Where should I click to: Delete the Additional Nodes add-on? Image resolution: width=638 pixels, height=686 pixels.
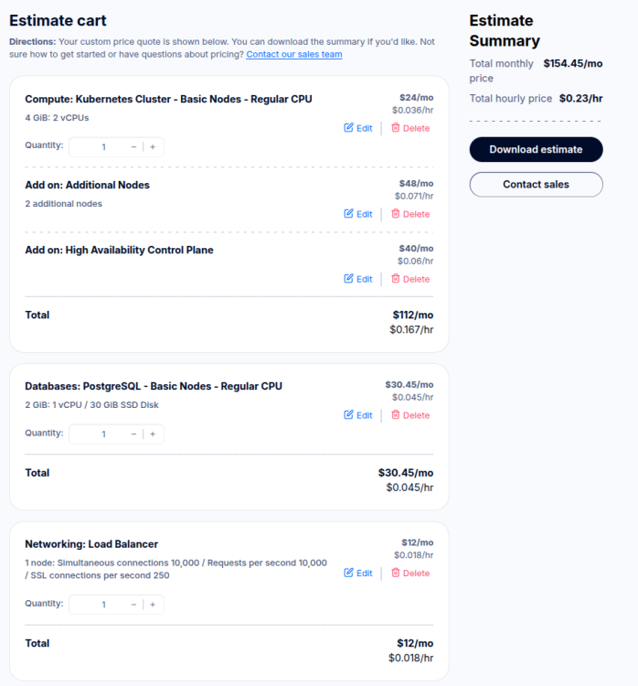tap(409, 214)
